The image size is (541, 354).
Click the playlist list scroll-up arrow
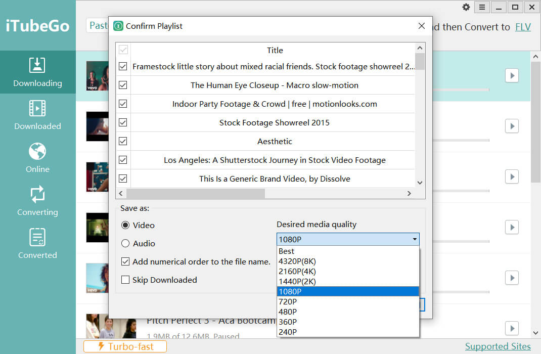coord(420,48)
